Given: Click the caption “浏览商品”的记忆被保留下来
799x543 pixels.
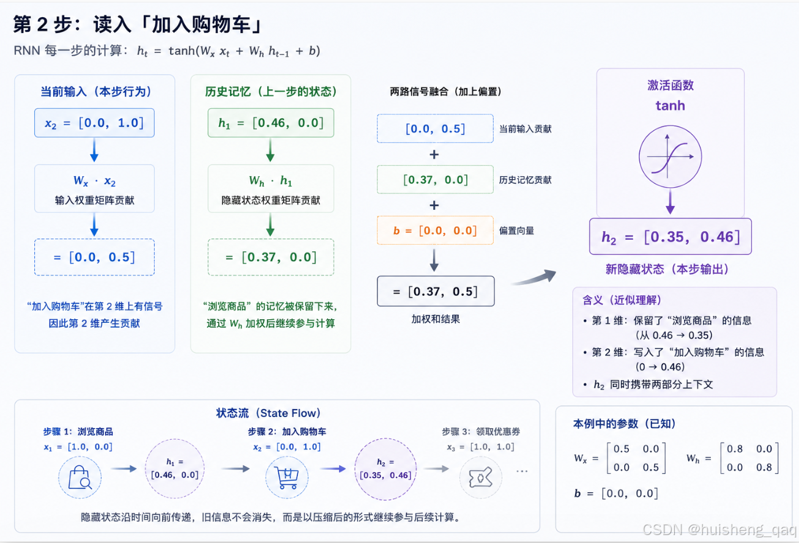Looking at the screenshot, I should pos(271,306).
